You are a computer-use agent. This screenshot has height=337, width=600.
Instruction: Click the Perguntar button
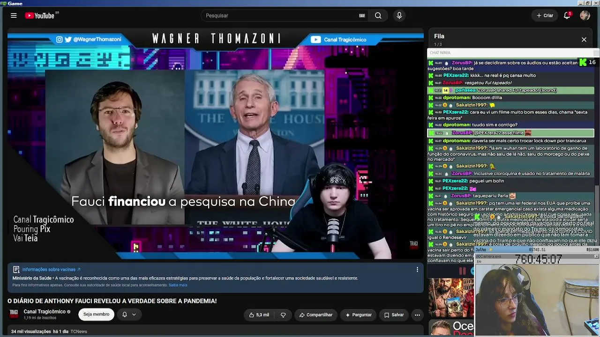(x=359, y=315)
